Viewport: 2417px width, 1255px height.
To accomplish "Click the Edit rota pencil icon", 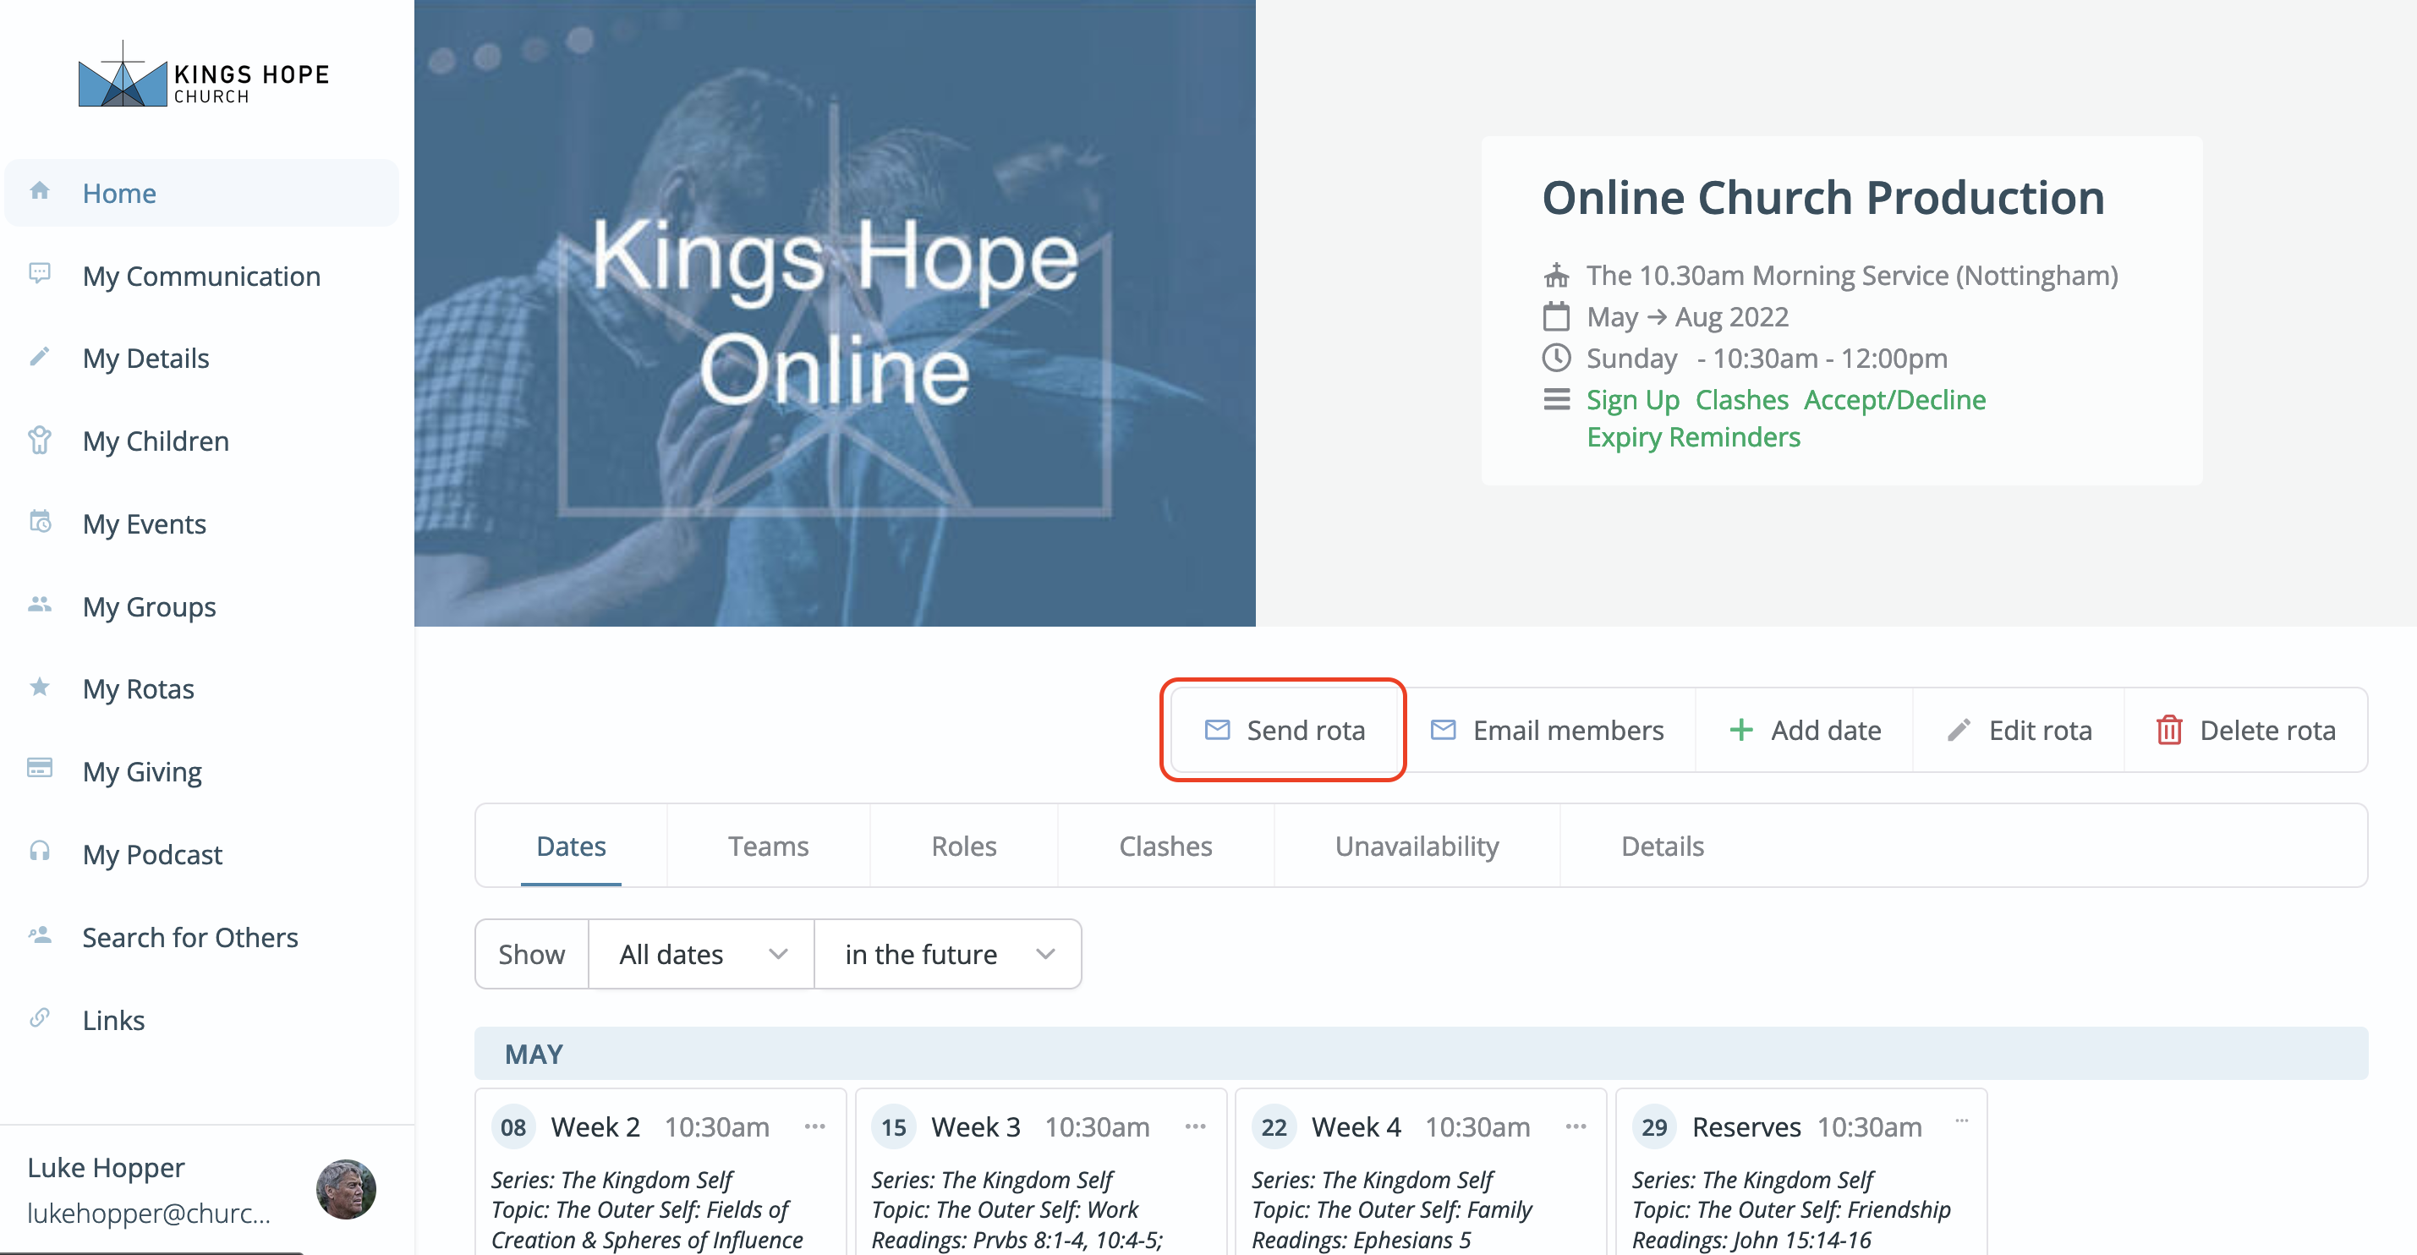I will 1958,730.
